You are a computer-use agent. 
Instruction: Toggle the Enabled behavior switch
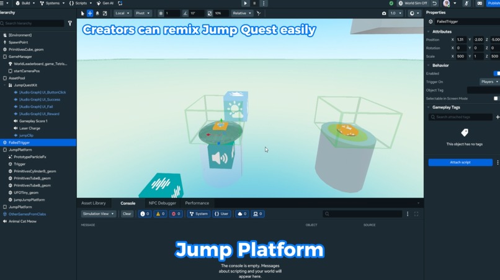click(x=497, y=74)
